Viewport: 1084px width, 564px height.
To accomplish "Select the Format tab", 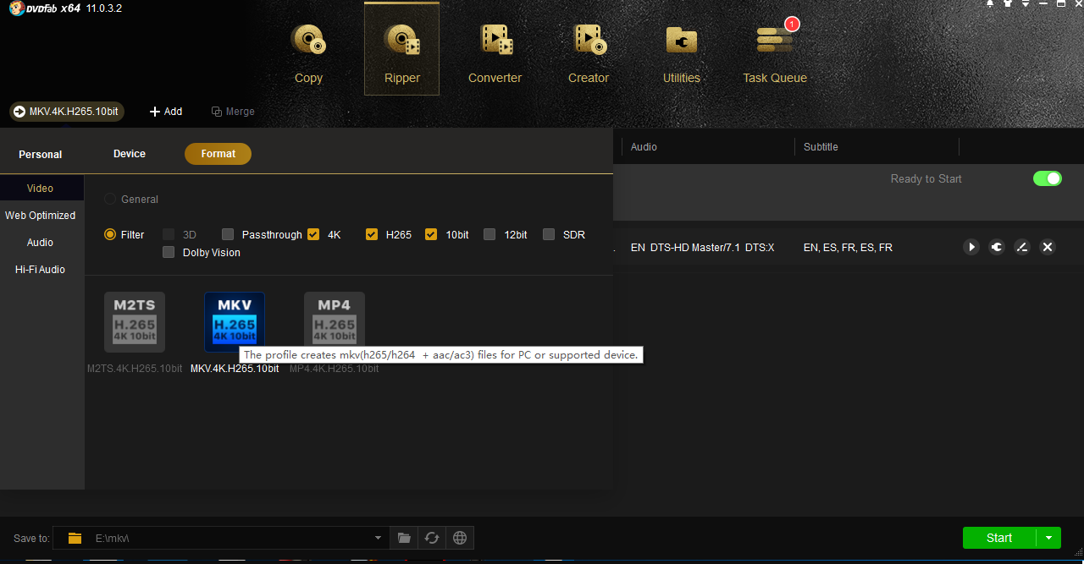I will (x=218, y=154).
